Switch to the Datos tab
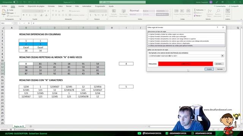 click(x=60, y=6)
